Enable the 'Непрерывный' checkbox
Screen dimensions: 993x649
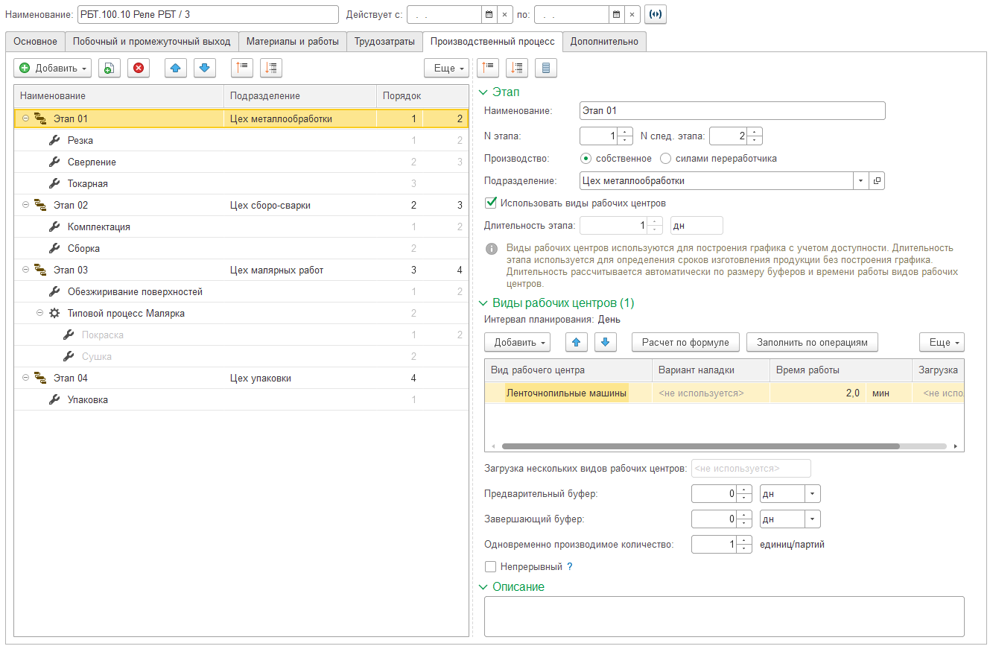(x=490, y=567)
